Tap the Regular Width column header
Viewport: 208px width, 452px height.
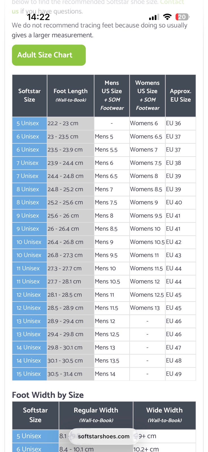point(96,415)
